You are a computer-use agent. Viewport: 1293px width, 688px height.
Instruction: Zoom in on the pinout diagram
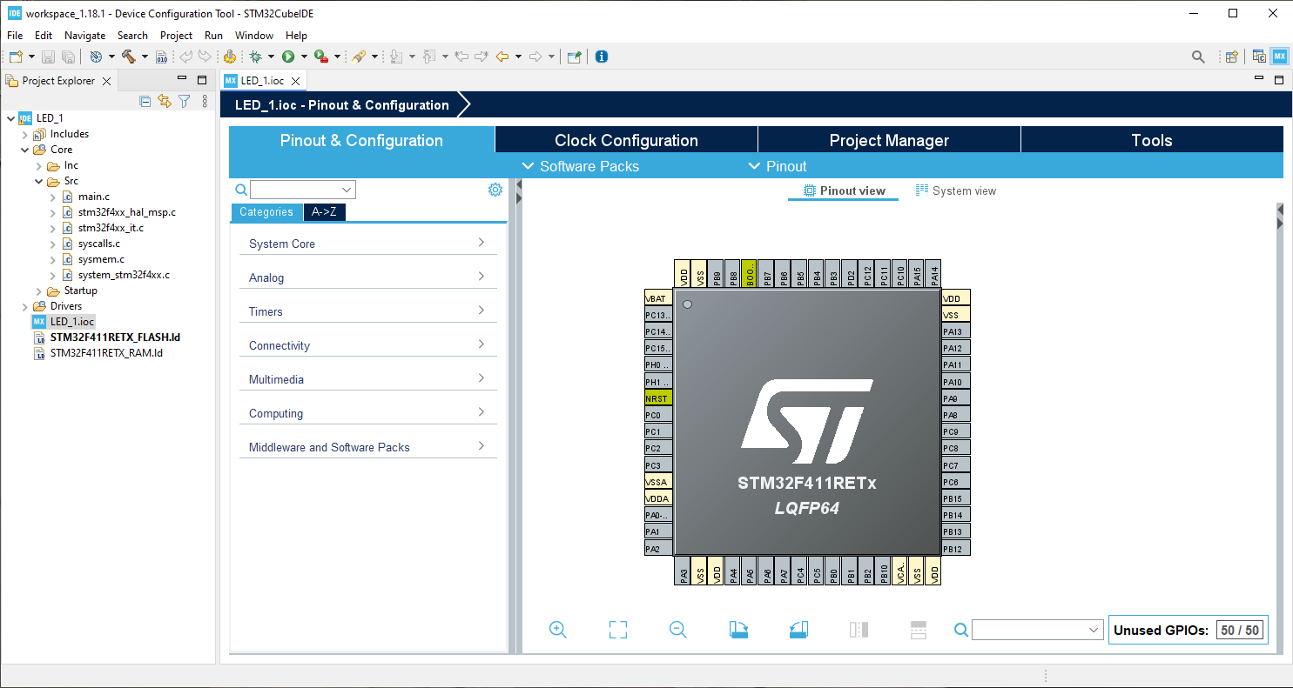click(x=558, y=629)
